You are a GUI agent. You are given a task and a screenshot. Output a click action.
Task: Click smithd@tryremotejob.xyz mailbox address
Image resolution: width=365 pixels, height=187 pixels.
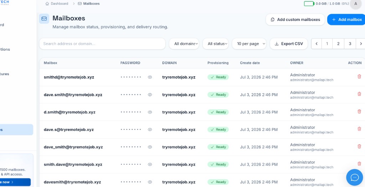click(x=69, y=77)
